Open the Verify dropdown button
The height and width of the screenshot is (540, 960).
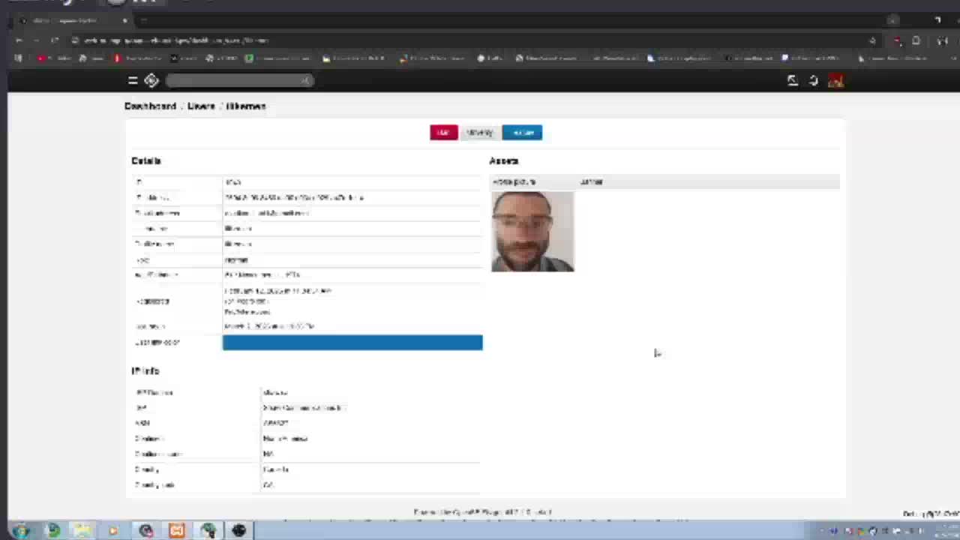[x=479, y=133]
